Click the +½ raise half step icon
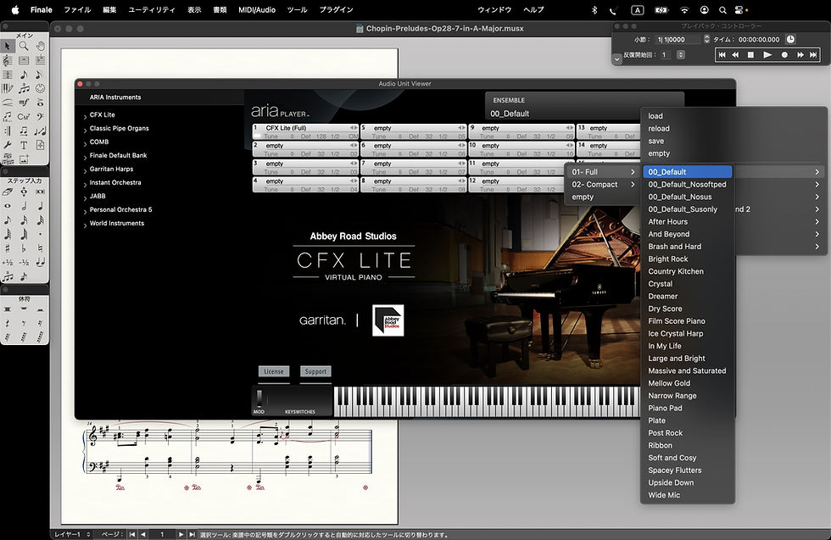Screen dimensions: 831x540 tap(8, 262)
